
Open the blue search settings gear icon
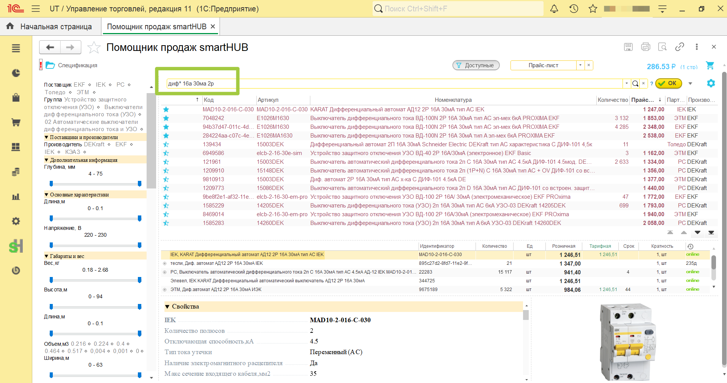click(711, 83)
